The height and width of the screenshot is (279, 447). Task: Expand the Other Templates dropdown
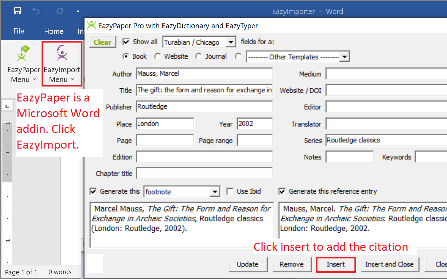click(344, 56)
